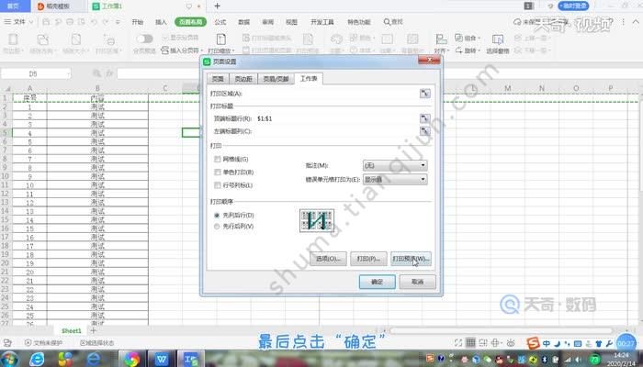
Task: Click the Name Box showing D5
Action: pos(36,73)
